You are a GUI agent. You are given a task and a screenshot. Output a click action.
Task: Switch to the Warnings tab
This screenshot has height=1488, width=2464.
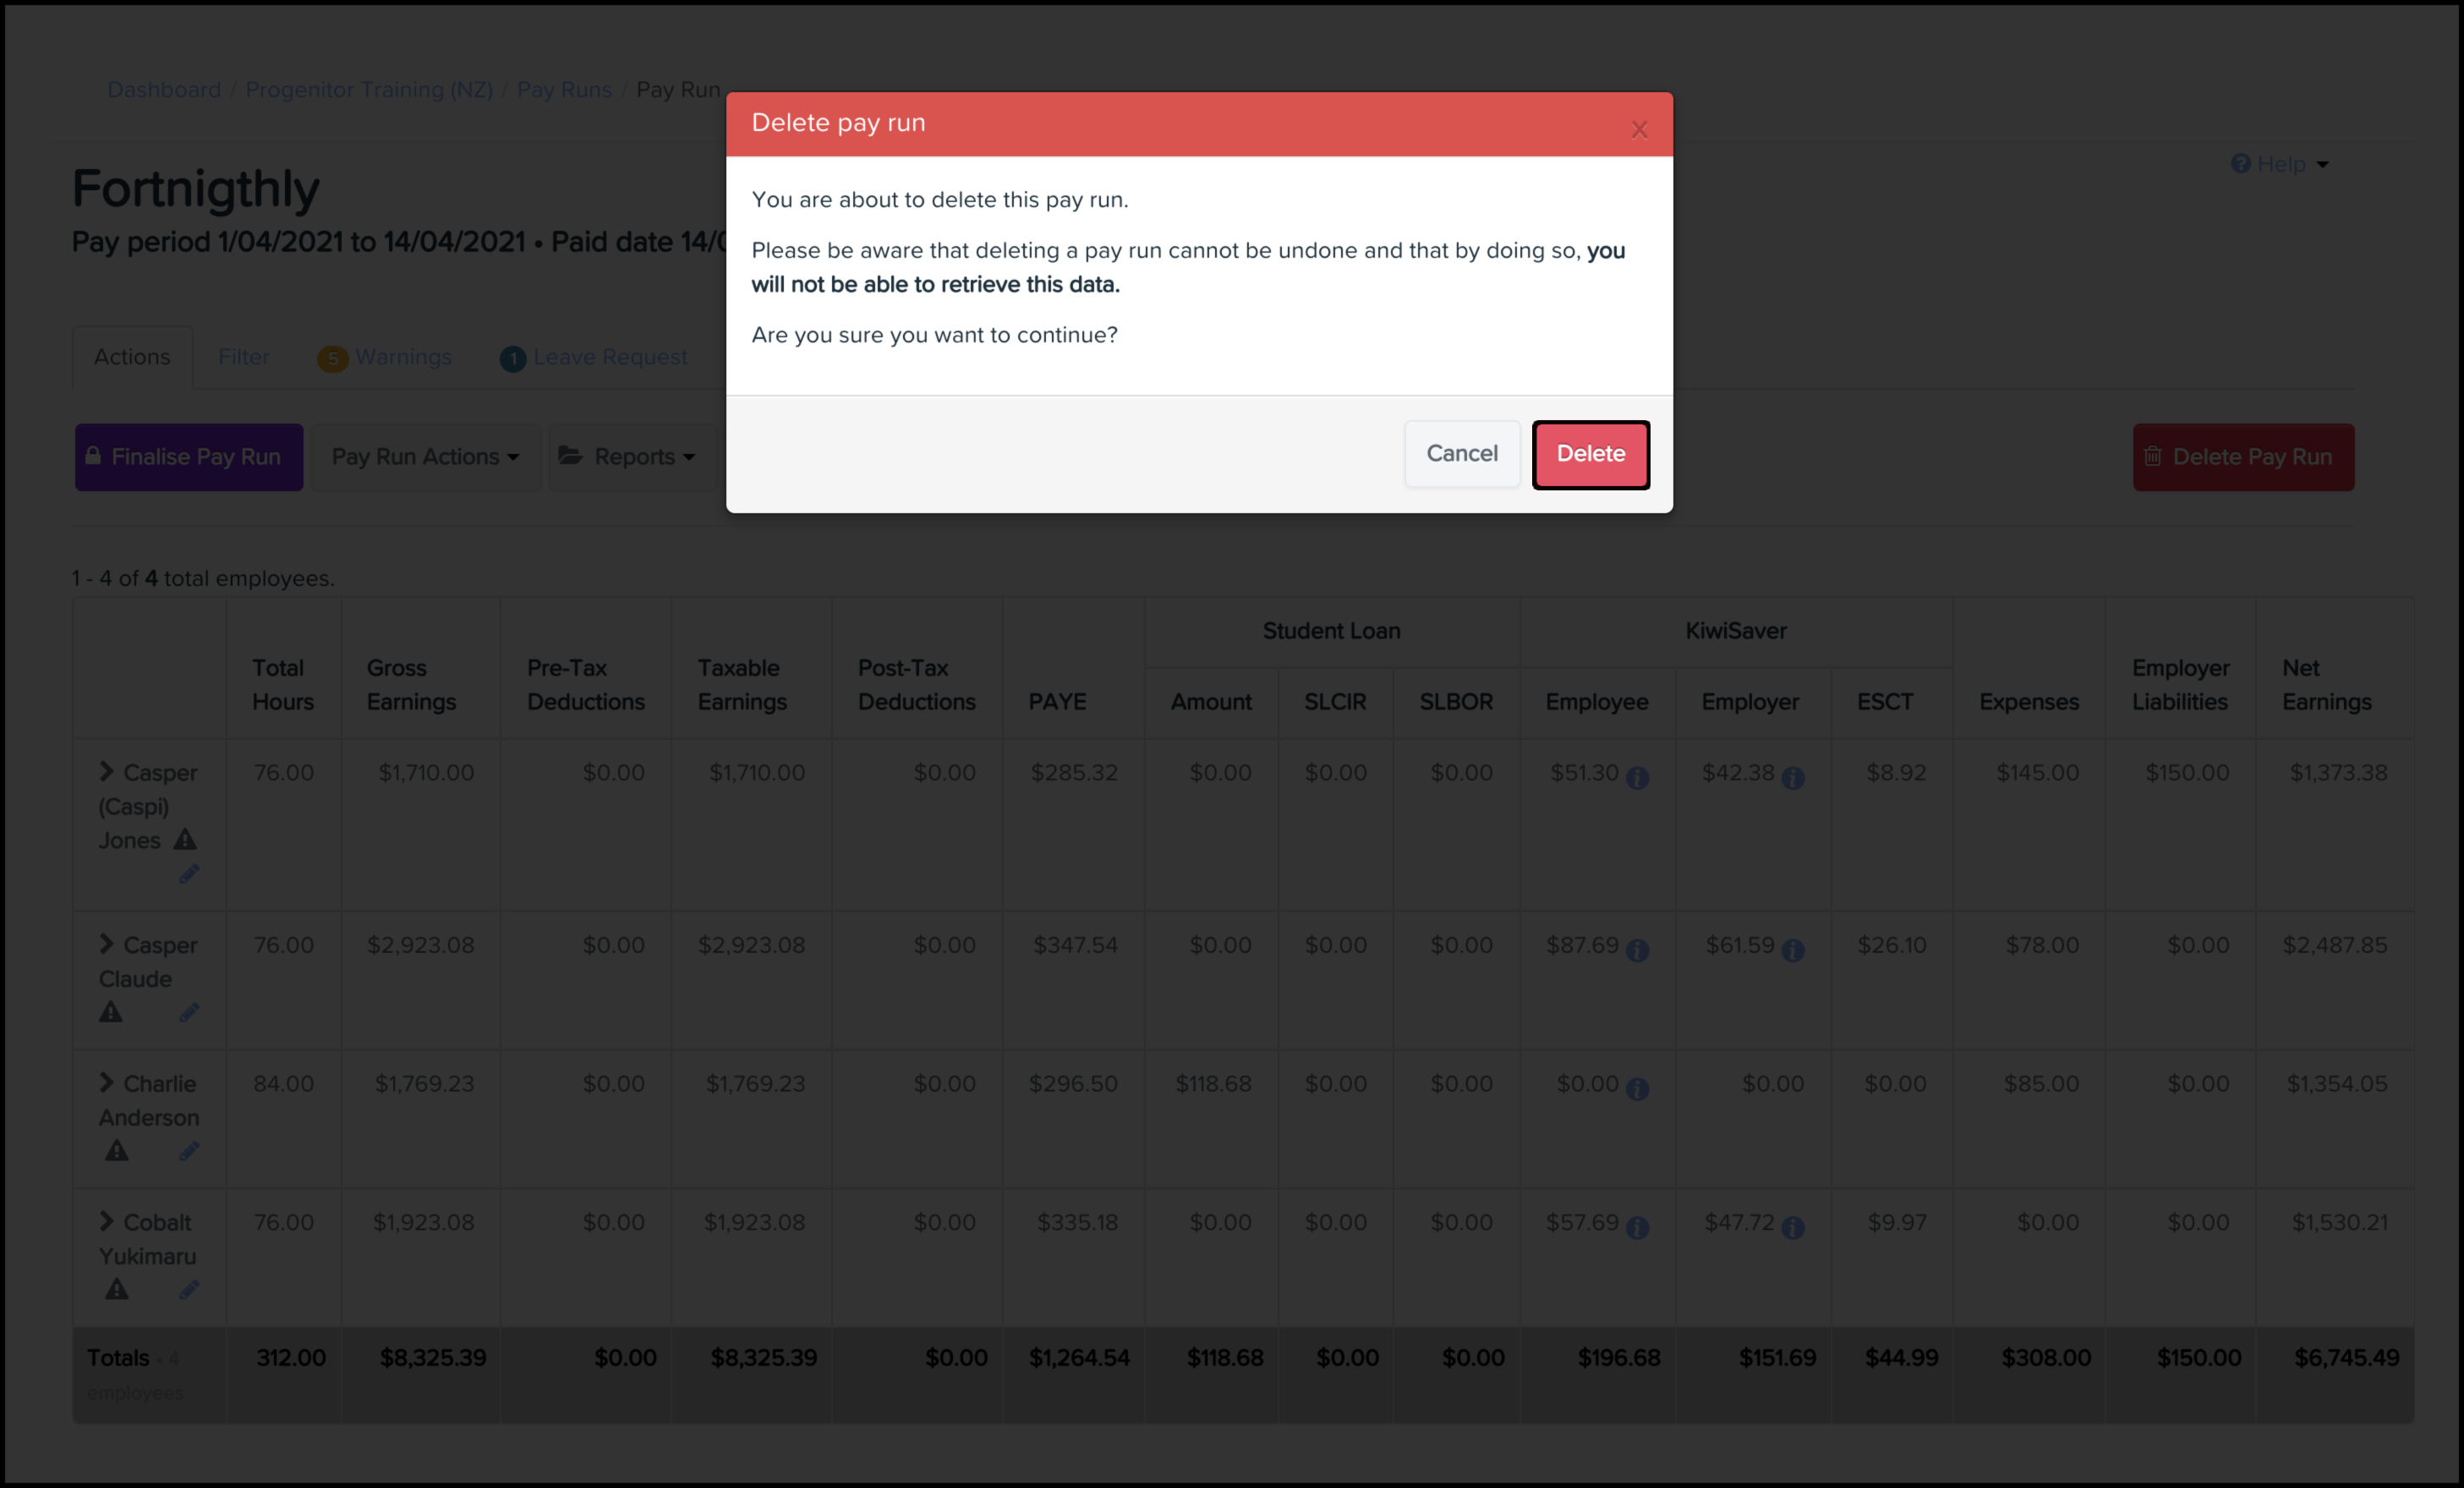click(x=385, y=357)
